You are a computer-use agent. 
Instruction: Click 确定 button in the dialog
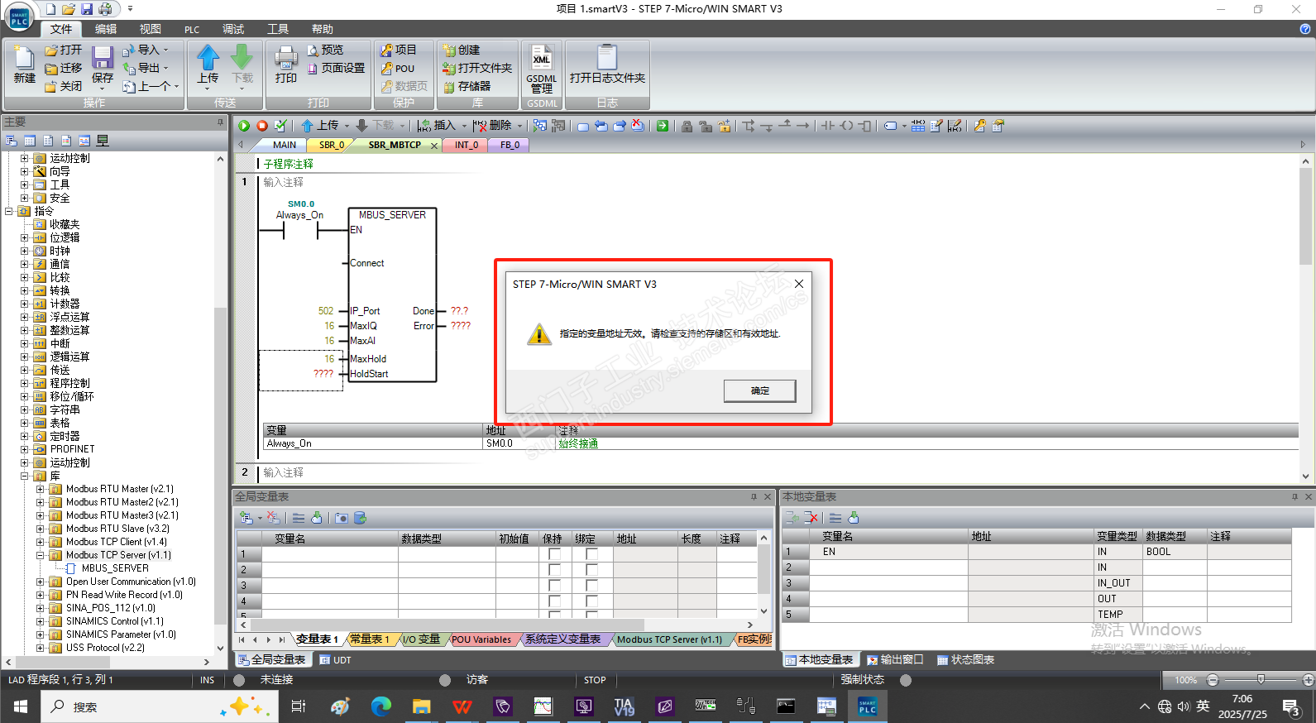760,390
